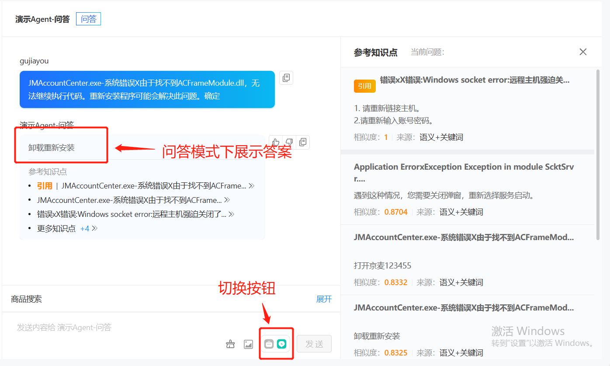Click the page title 演示Agent-问答 at top
This screenshot has height=366, width=610.
(42, 19)
